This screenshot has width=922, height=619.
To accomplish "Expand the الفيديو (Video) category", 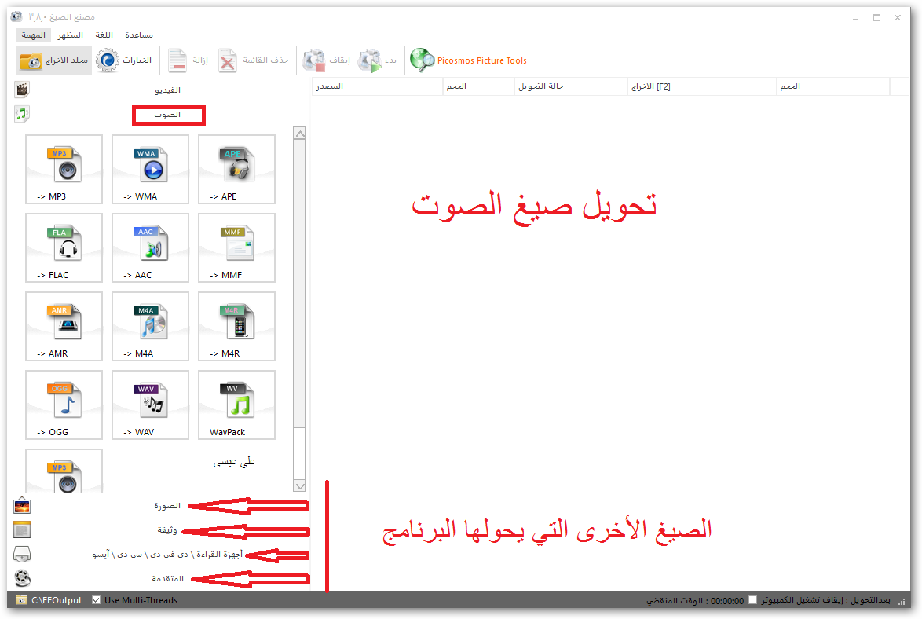I will click(168, 90).
